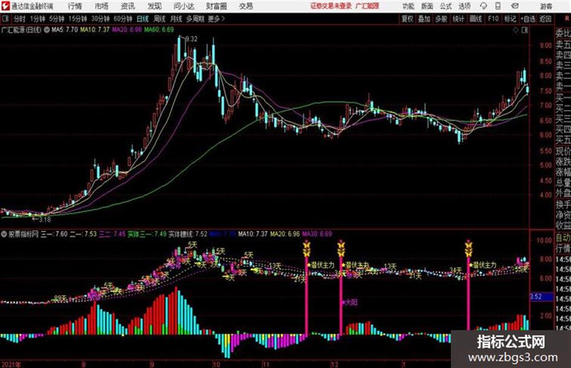Open the 发现 menu
This screenshot has width=571, height=368.
(155, 6)
